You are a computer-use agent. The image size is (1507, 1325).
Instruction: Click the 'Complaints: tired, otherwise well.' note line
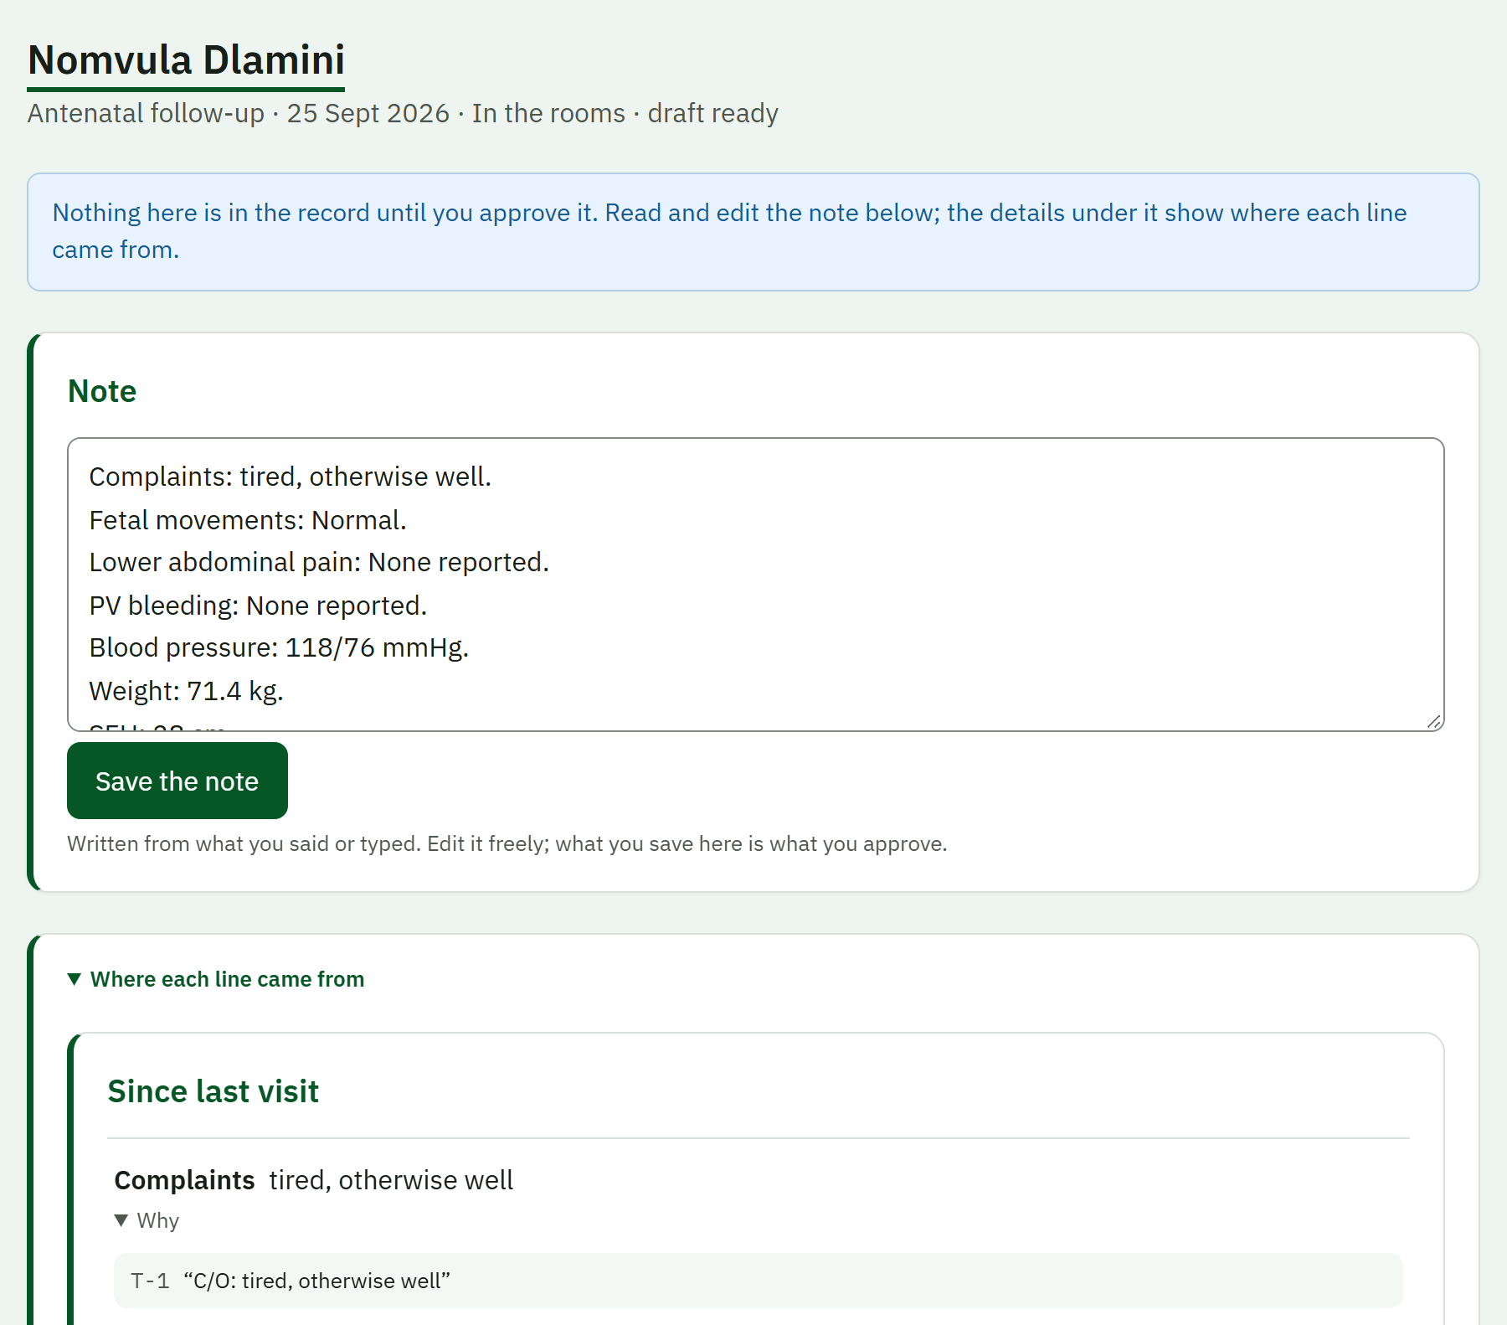click(291, 477)
